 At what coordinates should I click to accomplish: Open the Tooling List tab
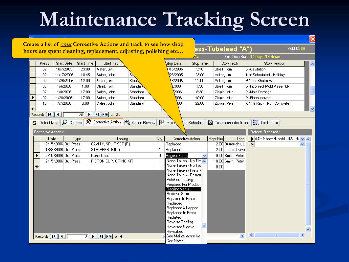point(266,123)
